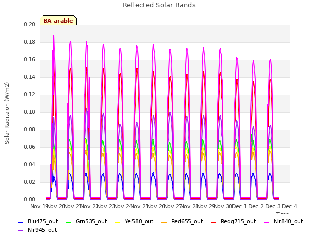Click the 0.06 y-axis tick label
Image resolution: width=320 pixels, height=240 pixels.
pyautogui.click(x=30, y=147)
